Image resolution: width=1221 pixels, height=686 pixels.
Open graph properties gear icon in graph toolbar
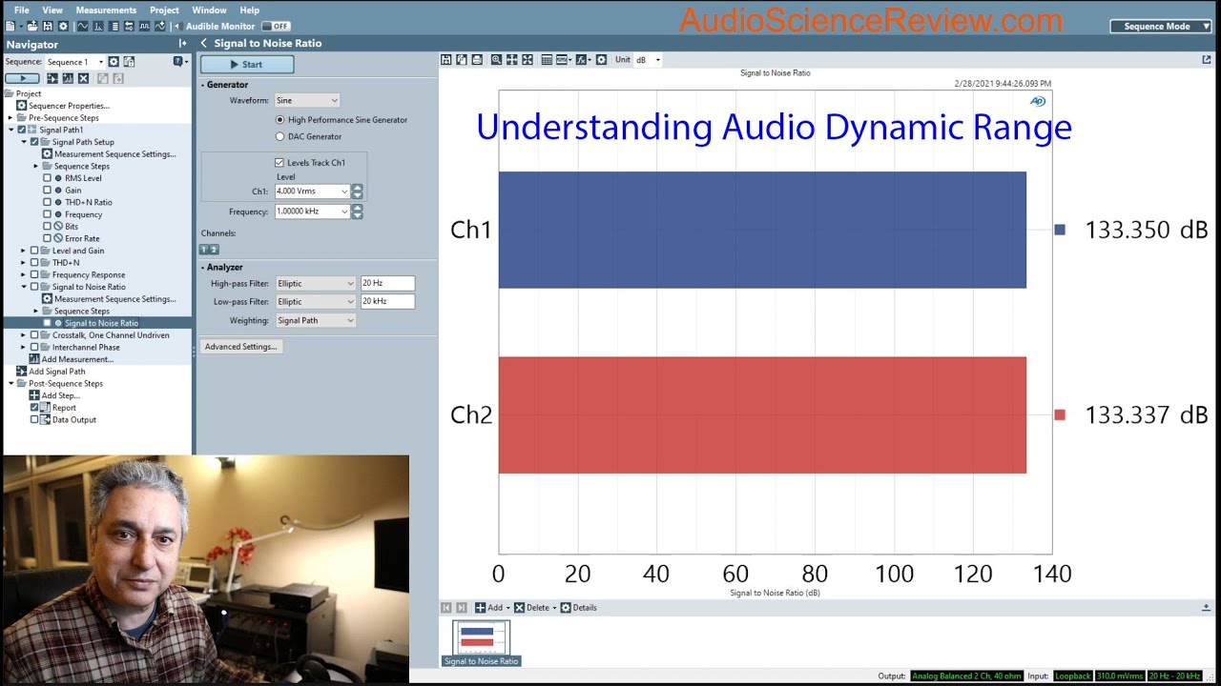[x=601, y=60]
